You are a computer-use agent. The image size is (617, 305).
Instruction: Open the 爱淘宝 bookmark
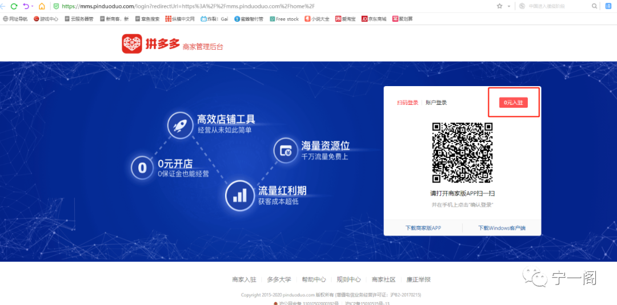[345, 19]
